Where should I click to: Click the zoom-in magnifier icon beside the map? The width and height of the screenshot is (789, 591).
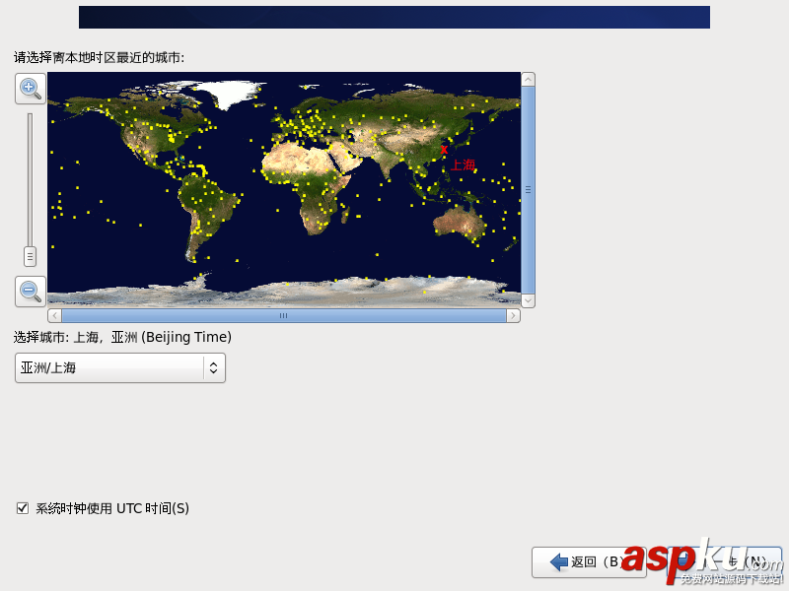pyautogui.click(x=30, y=89)
